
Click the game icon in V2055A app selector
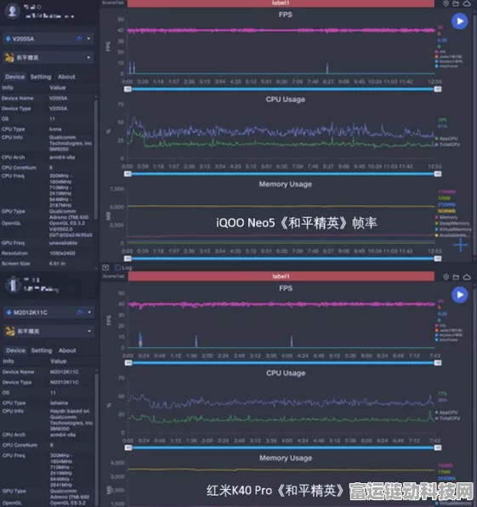9,58
